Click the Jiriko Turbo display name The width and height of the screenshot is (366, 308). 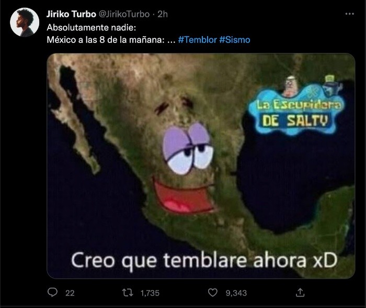[71, 14]
